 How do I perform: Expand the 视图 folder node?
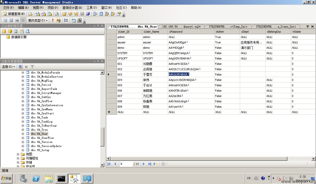(x=18, y=154)
